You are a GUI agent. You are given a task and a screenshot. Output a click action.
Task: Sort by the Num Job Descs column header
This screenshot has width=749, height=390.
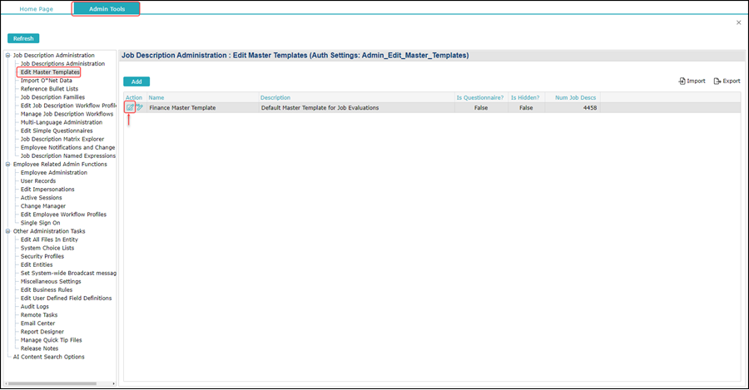point(575,97)
